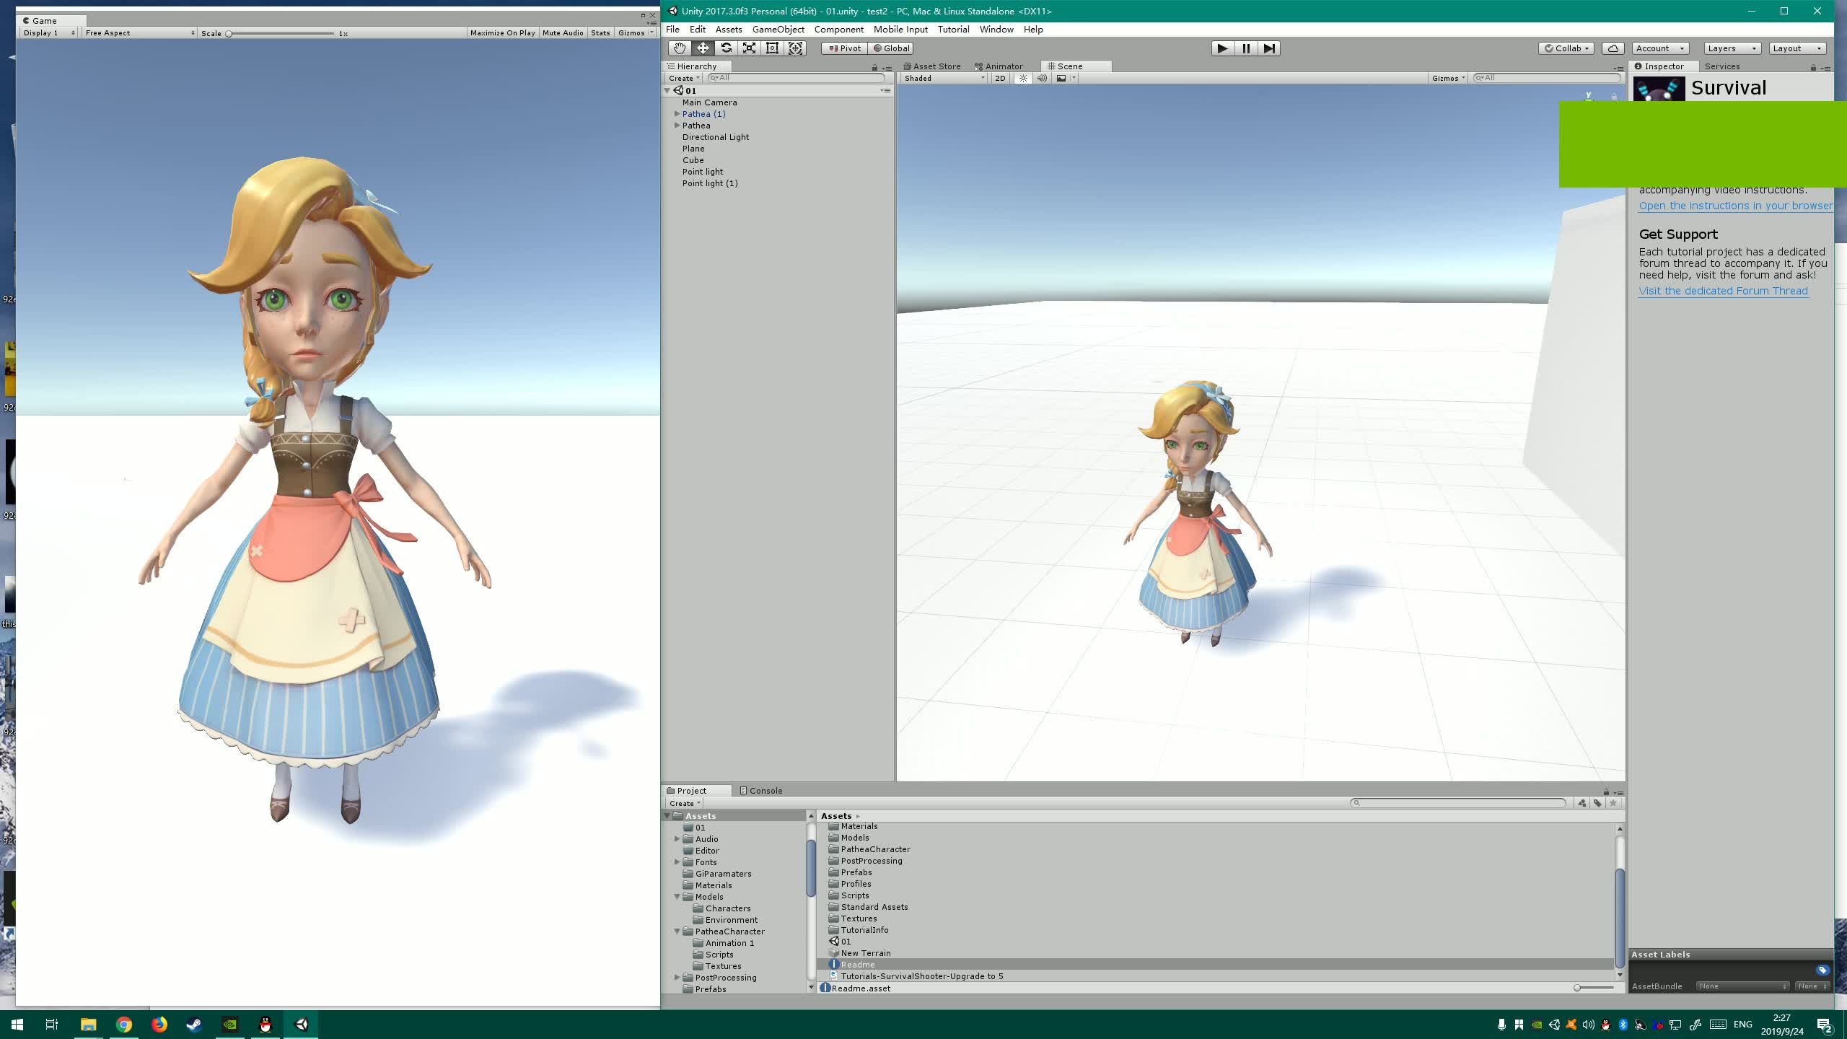Open the Layers dropdown
Image resolution: width=1847 pixels, height=1039 pixels.
[x=1731, y=48]
